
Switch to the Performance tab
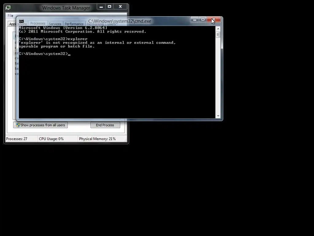74,24
